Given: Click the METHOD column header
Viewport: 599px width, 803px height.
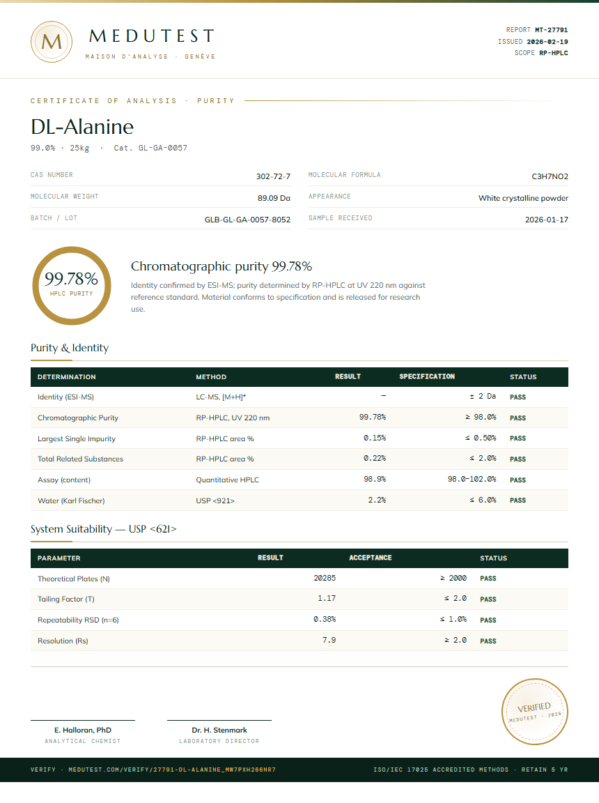Looking at the screenshot, I should 211,377.
